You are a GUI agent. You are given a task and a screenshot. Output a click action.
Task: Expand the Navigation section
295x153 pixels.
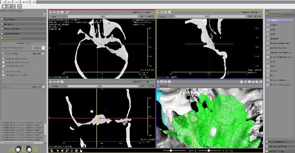click(x=23, y=24)
